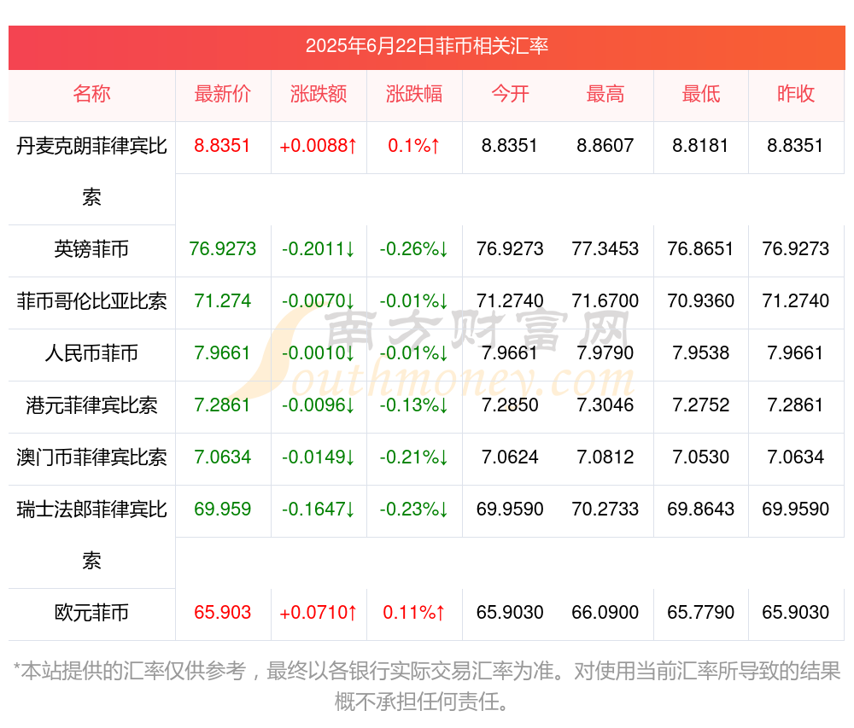Click the high value 70.2733
Image resolution: width=854 pixels, height=728 pixels.
[605, 509]
